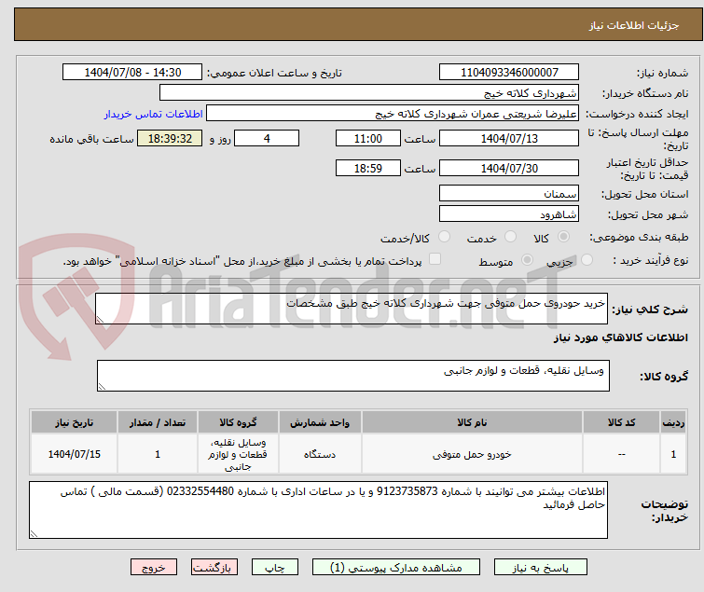704x592 pixels.
Task: Click the شرح کلی نیاز description textarea
Action: 352,309
